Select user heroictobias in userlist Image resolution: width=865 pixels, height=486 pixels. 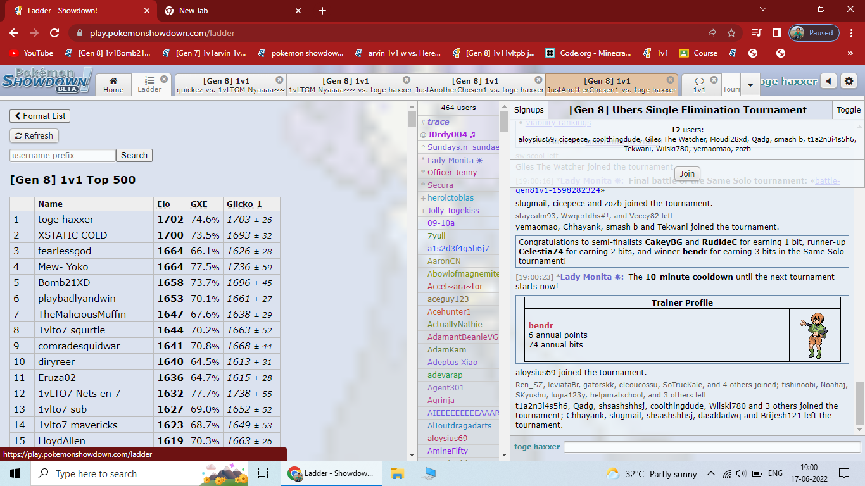tap(450, 197)
